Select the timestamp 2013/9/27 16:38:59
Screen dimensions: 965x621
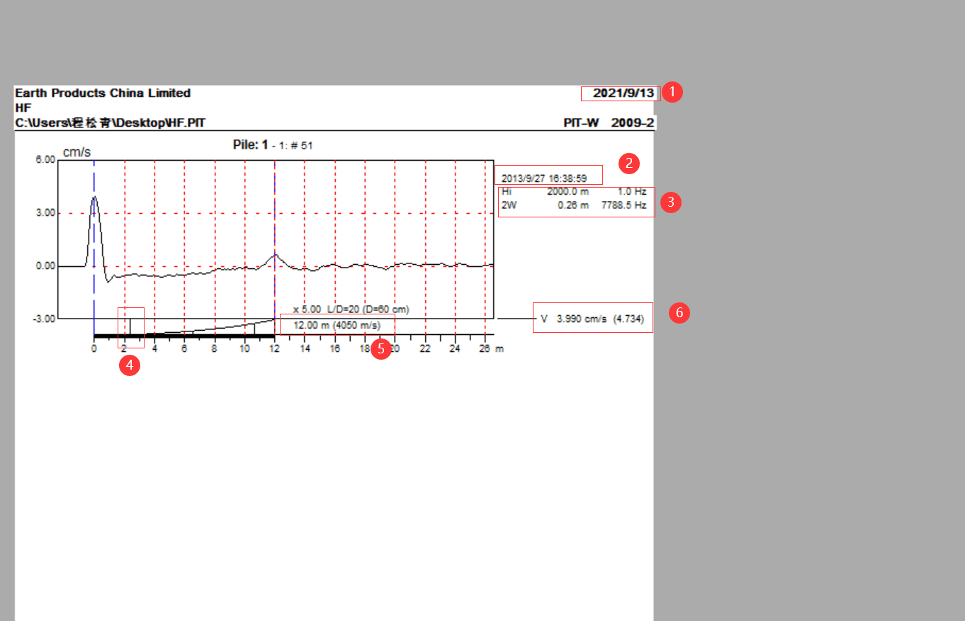544,178
